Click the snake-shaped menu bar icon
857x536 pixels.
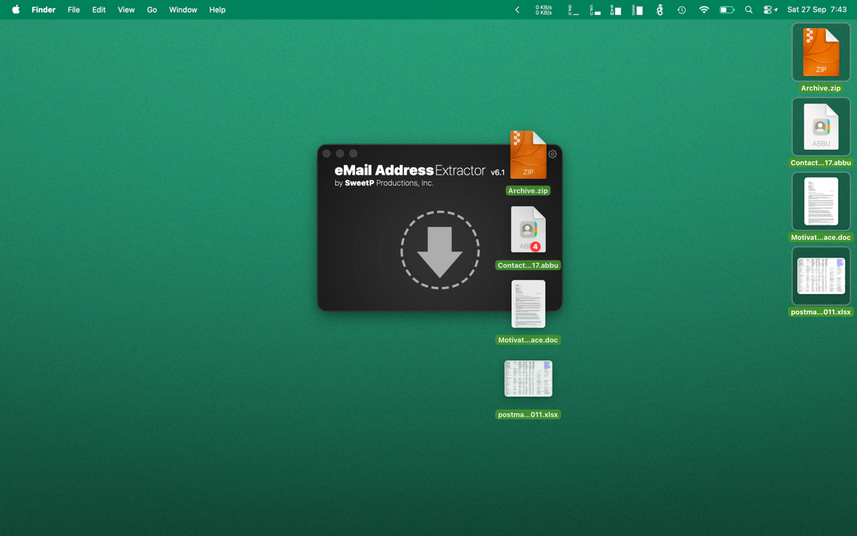660,10
